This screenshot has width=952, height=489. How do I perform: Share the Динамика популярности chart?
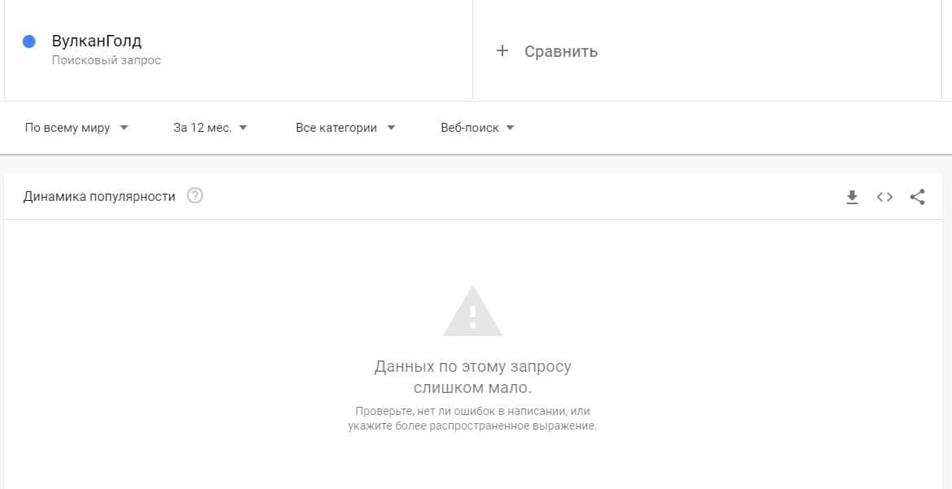[x=918, y=197]
